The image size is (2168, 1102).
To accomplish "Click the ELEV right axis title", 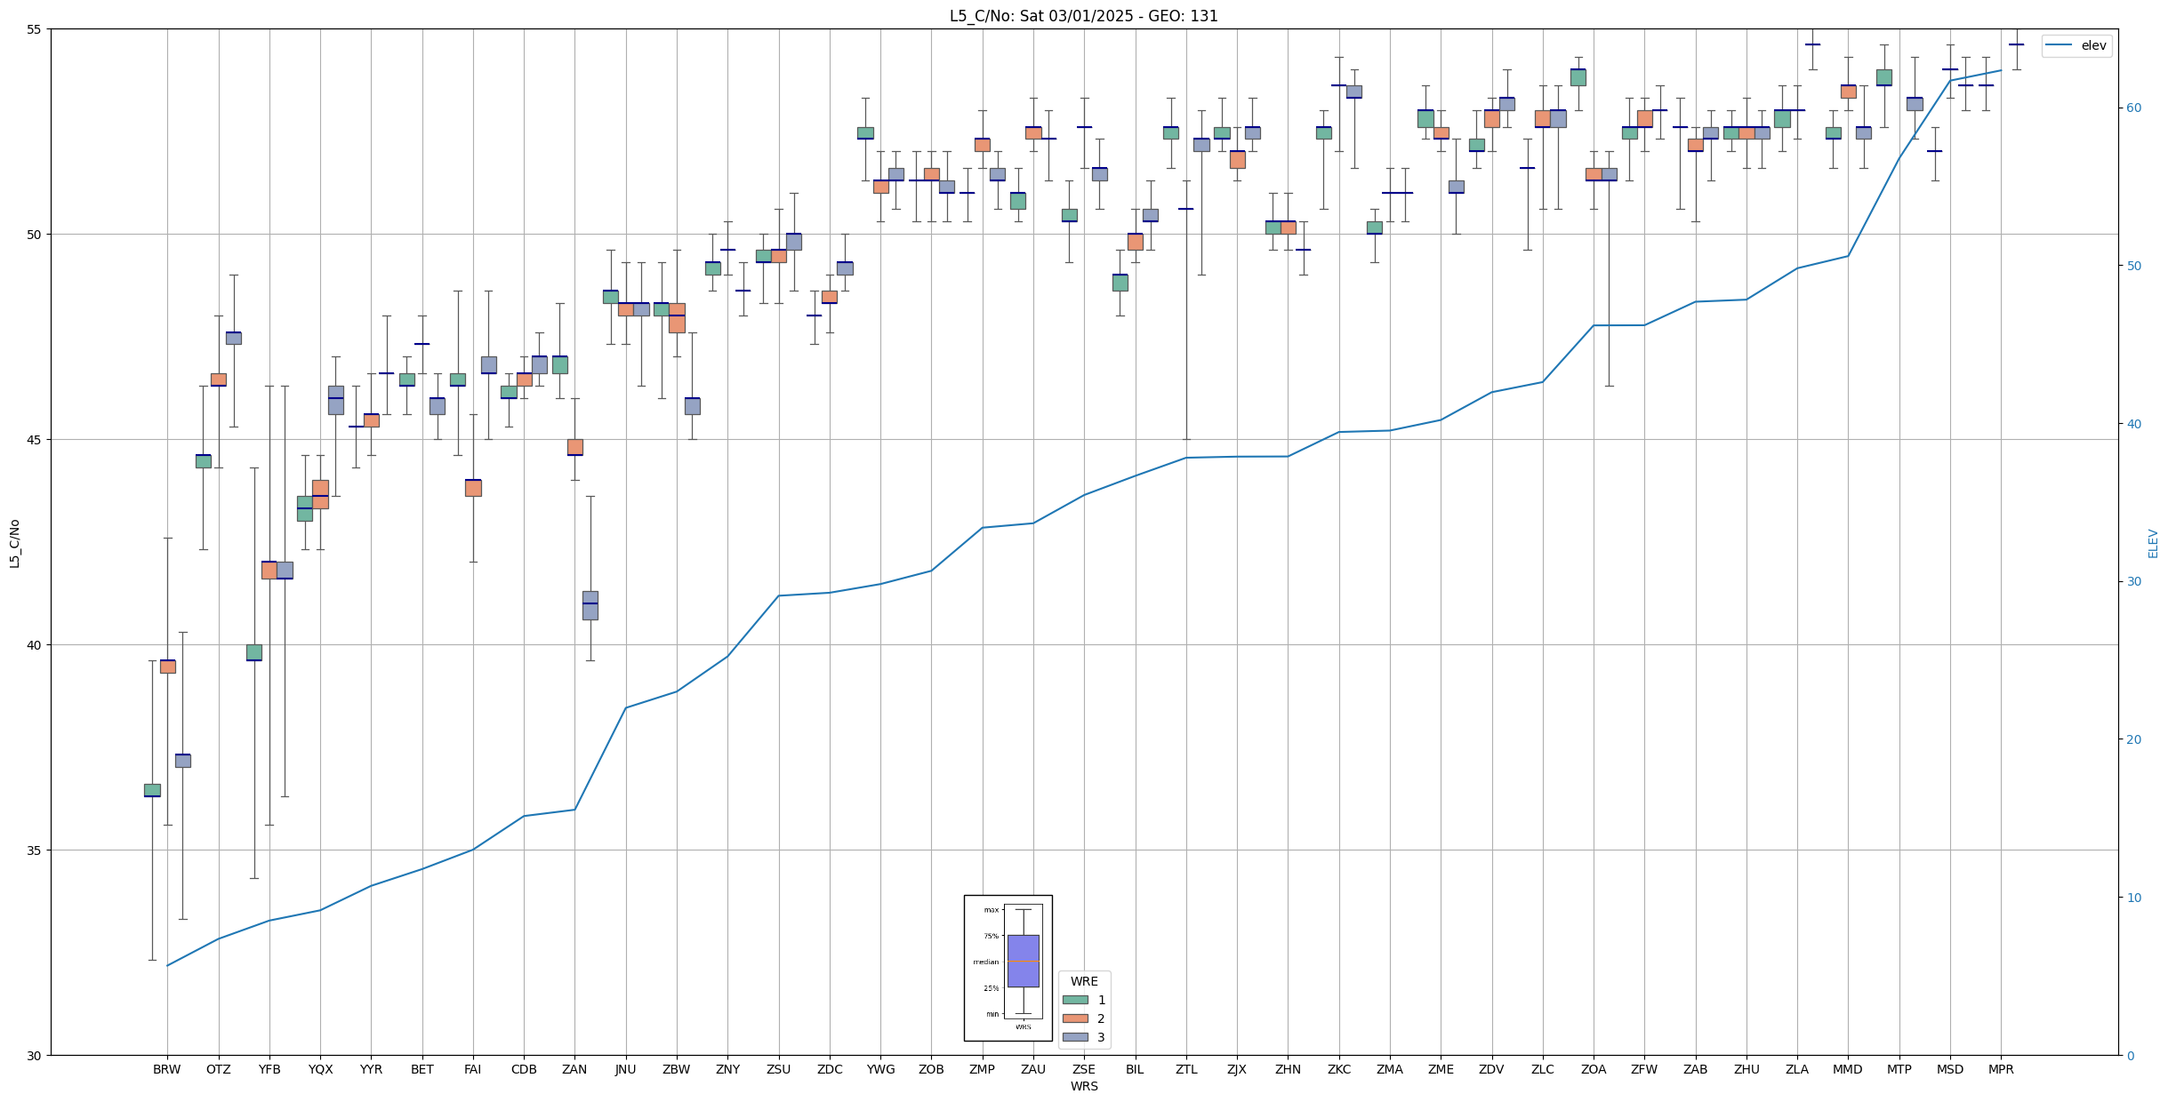I will click(x=2153, y=543).
